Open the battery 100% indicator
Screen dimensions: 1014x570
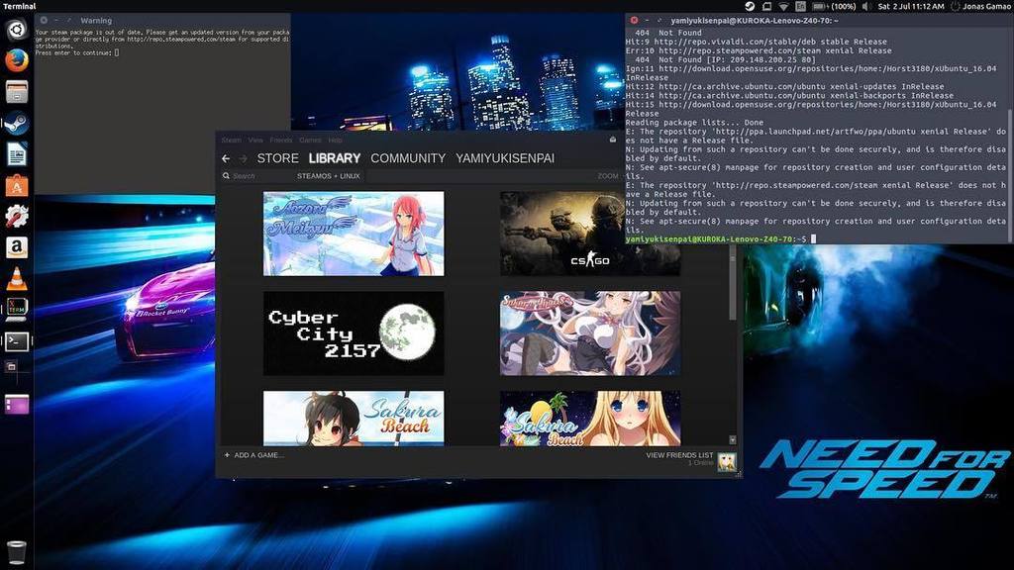[x=834, y=7]
